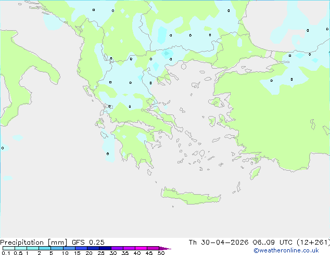Click legend label "50"
This screenshot has width=330, height=255.
point(161,253)
